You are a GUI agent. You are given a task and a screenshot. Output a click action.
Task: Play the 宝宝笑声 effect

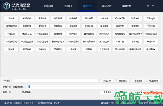73,26
